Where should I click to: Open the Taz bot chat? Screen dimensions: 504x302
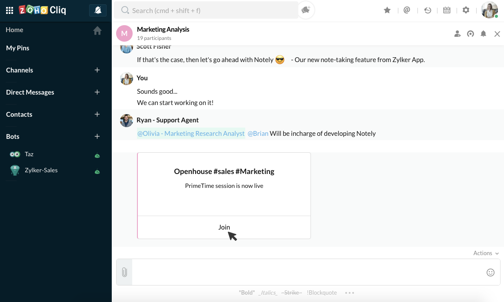point(29,154)
